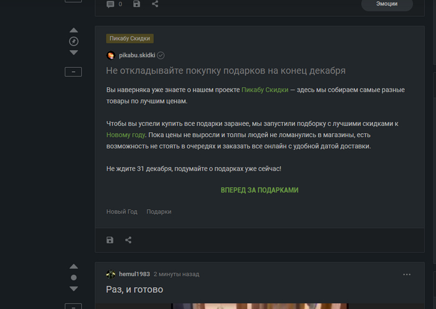Image resolution: width=436 pixels, height=309 pixels.
Task: Collapse the hemul1983 post
Action: coord(73,307)
